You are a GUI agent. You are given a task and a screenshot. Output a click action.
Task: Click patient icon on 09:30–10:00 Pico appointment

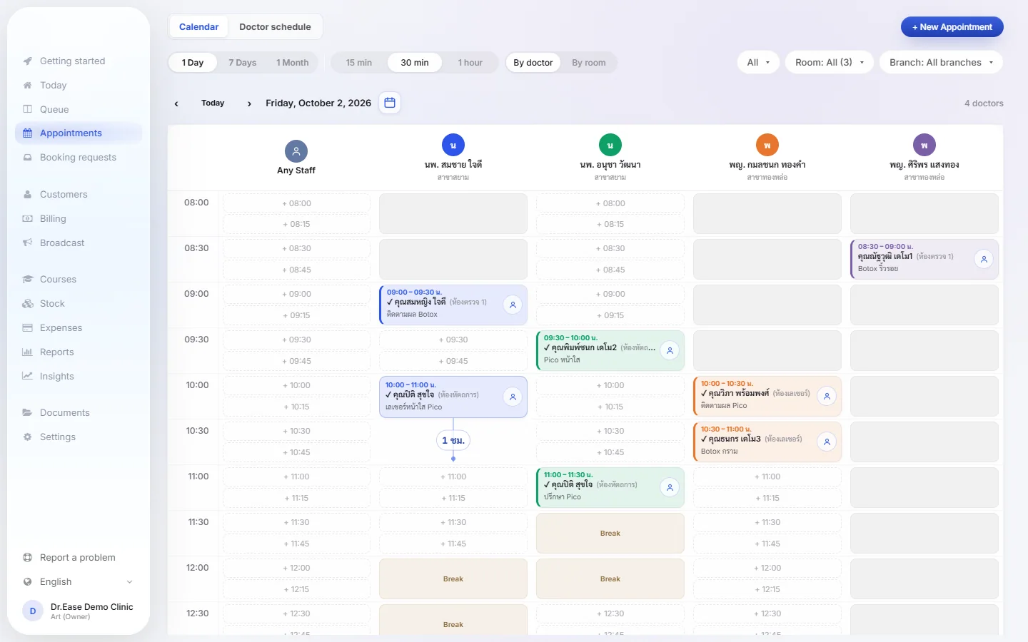[x=670, y=350]
